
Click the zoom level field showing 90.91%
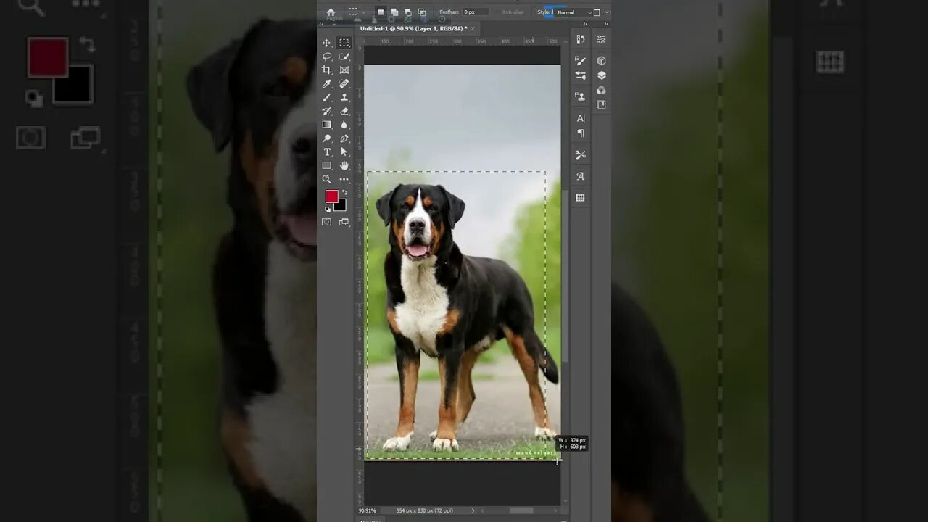pyautogui.click(x=368, y=510)
